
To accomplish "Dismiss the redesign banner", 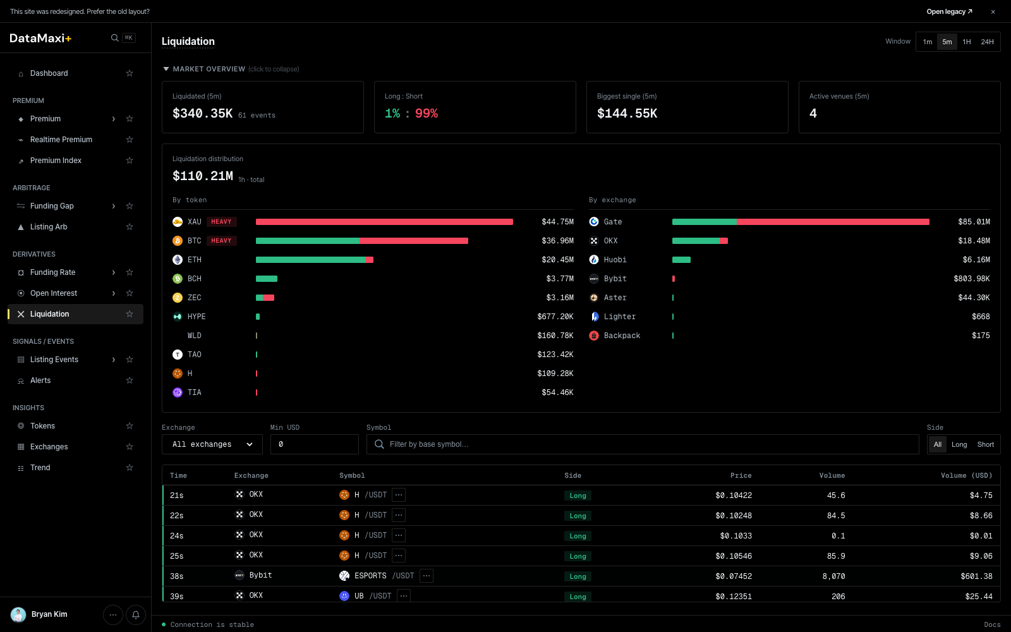I will point(993,11).
